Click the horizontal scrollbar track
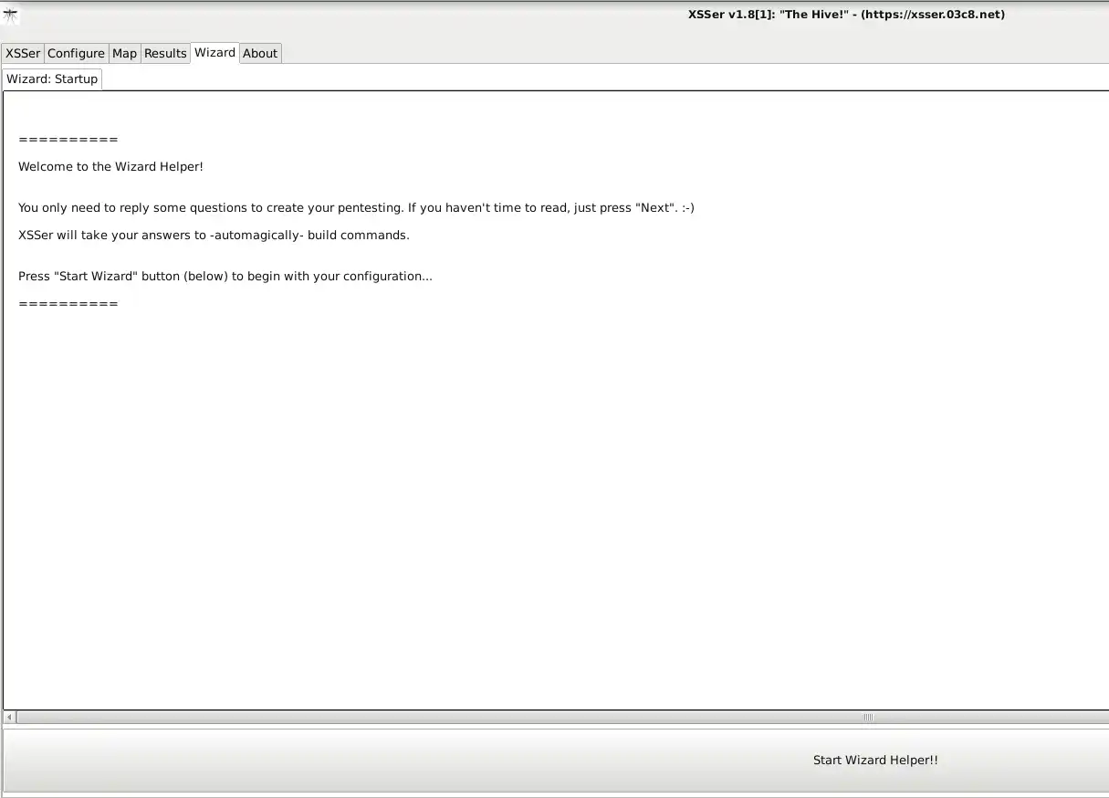Screen dimensions: 1109x798 tap(561, 718)
